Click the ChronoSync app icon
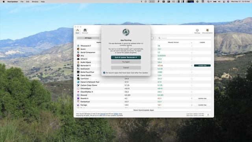This screenshot has width=252, height=142. 78,88
